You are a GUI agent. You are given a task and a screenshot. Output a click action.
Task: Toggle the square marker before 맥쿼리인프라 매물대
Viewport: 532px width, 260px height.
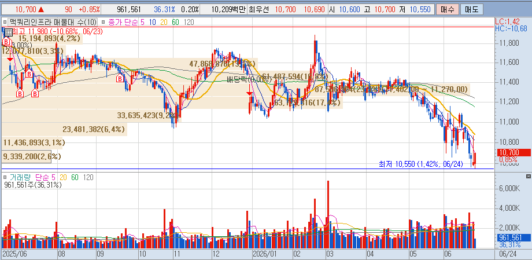click(x=5, y=23)
